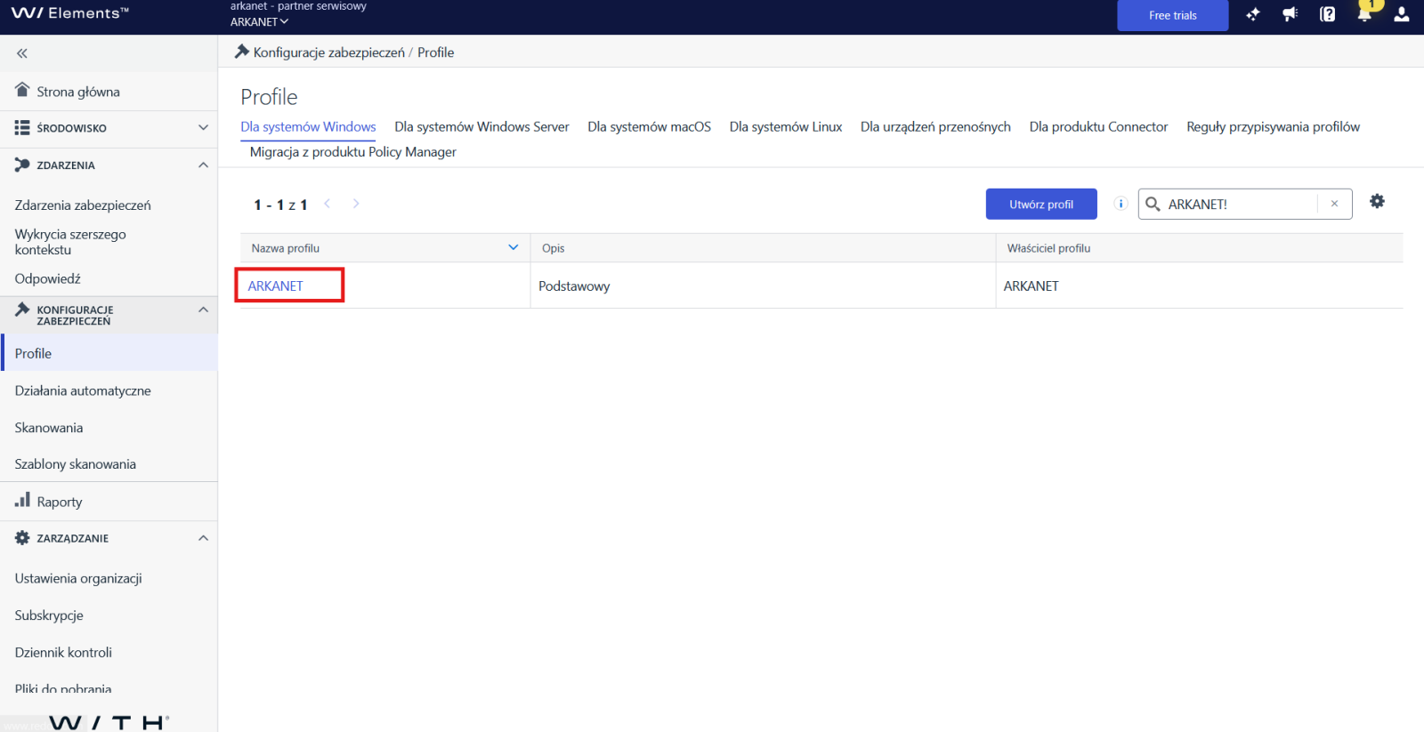Collapse the ZDARZENIA sidebar section
1424x732 pixels.
coord(203,165)
